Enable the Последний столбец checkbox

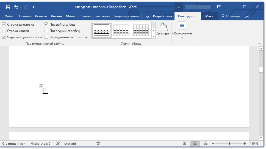(46, 31)
